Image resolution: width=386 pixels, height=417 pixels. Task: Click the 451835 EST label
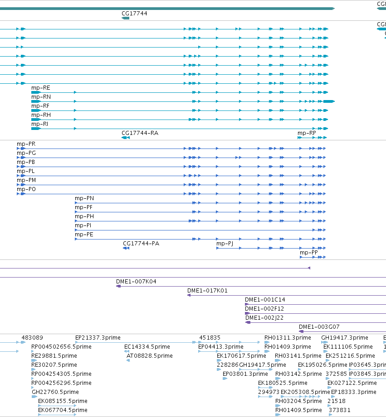210,337
